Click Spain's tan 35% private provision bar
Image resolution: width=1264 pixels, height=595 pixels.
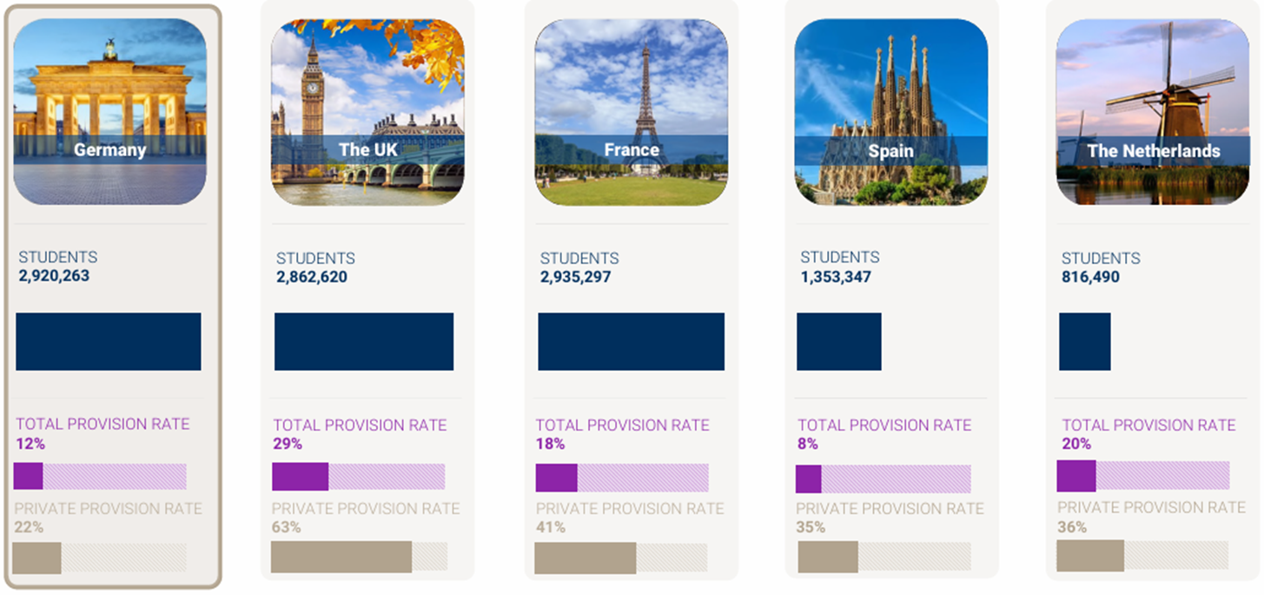click(828, 557)
